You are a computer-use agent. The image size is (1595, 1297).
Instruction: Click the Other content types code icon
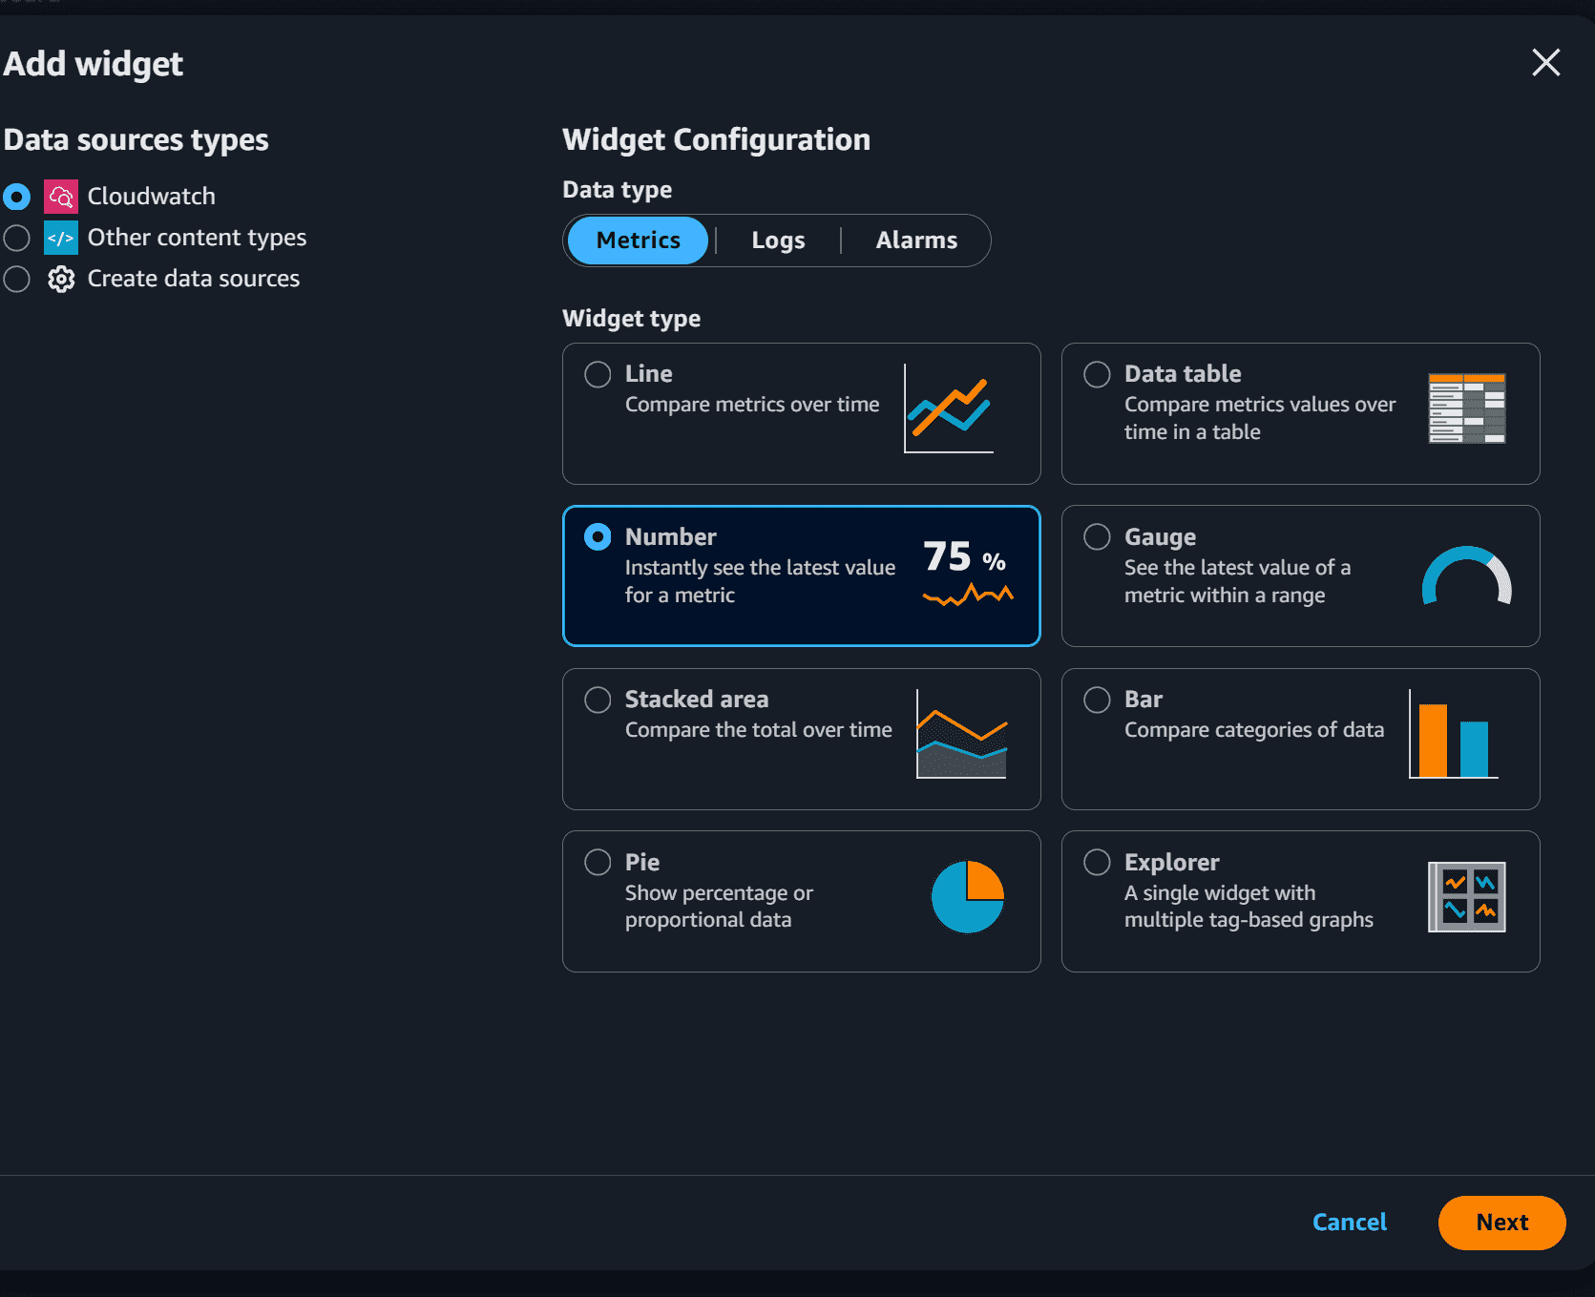point(61,238)
